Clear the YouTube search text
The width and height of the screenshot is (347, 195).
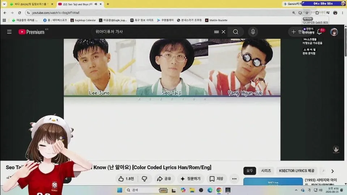click(x=223, y=32)
